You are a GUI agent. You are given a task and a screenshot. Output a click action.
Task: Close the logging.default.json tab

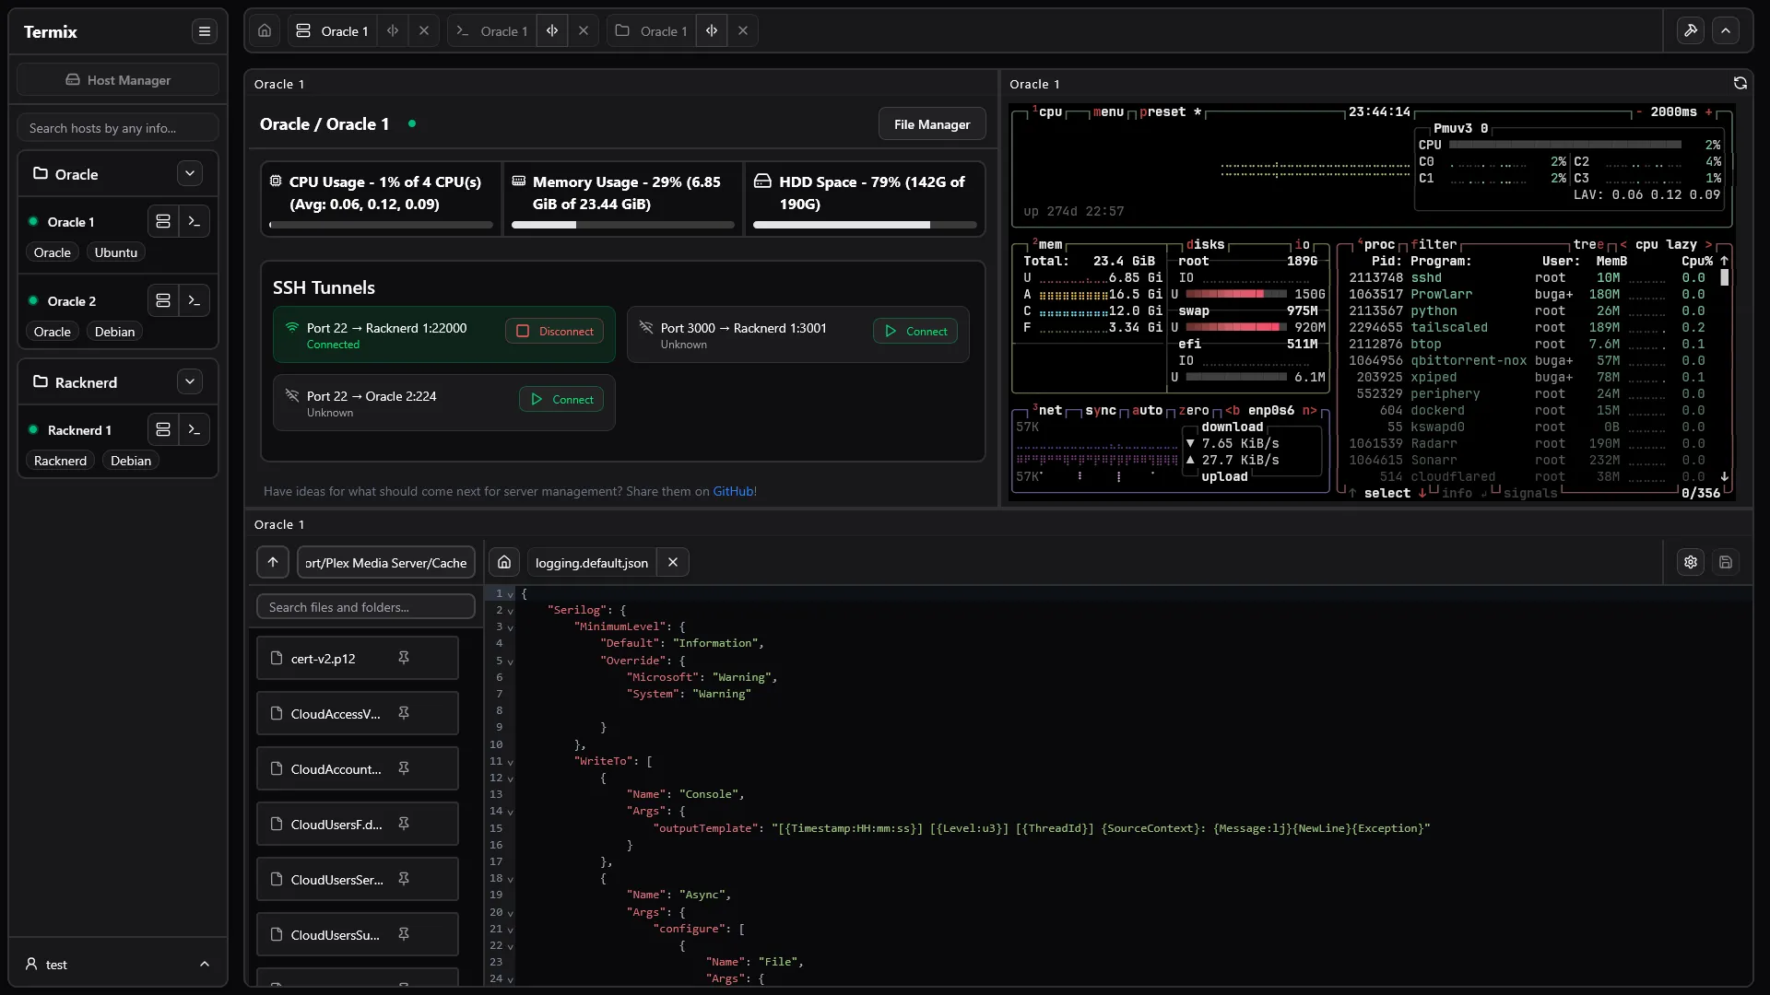673,562
